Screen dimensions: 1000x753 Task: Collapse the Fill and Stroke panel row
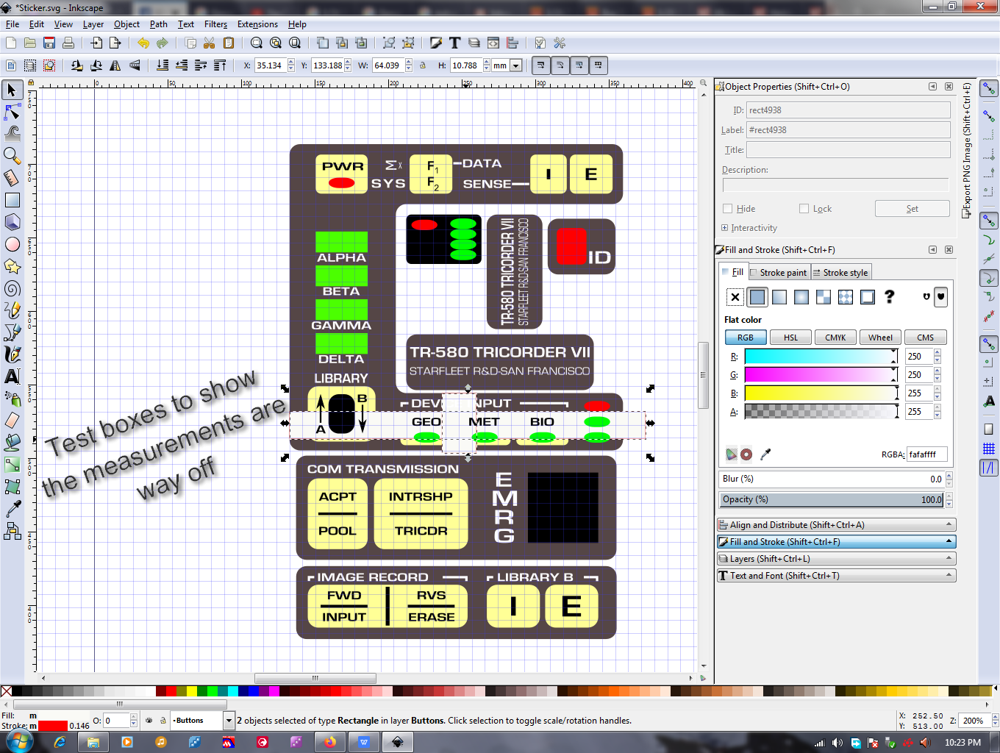(837, 542)
